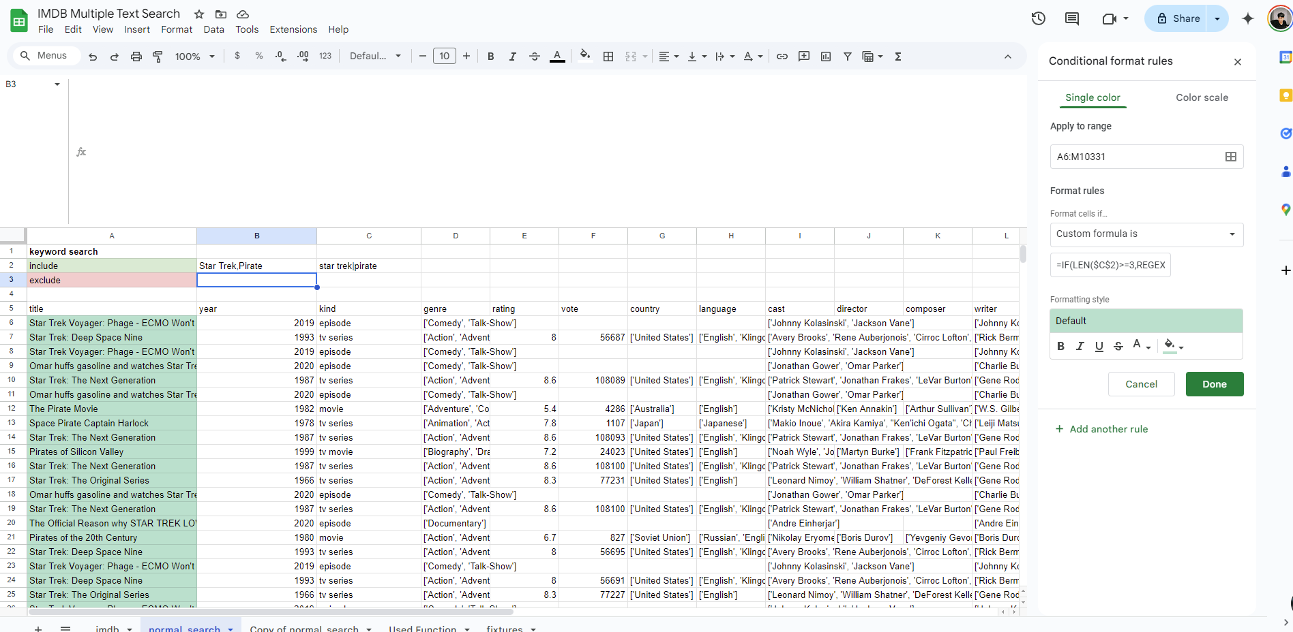This screenshot has height=632, width=1293.
Task: View the cloud save status
Action: [243, 14]
